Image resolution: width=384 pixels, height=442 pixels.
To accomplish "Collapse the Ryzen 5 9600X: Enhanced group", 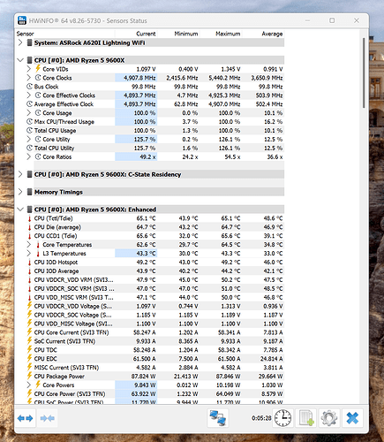I will 20,210.
